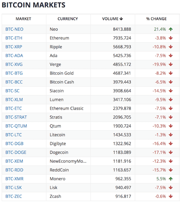Sort by the CURRENCY column header

68,19
